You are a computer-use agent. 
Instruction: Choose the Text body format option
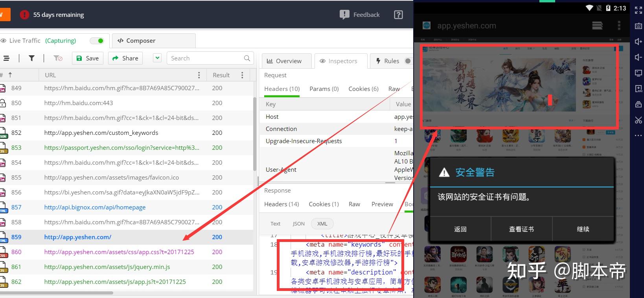[275, 224]
